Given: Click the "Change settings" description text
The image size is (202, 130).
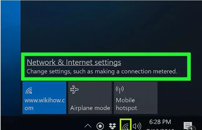Looking at the screenshot, I should tap(102, 71).
